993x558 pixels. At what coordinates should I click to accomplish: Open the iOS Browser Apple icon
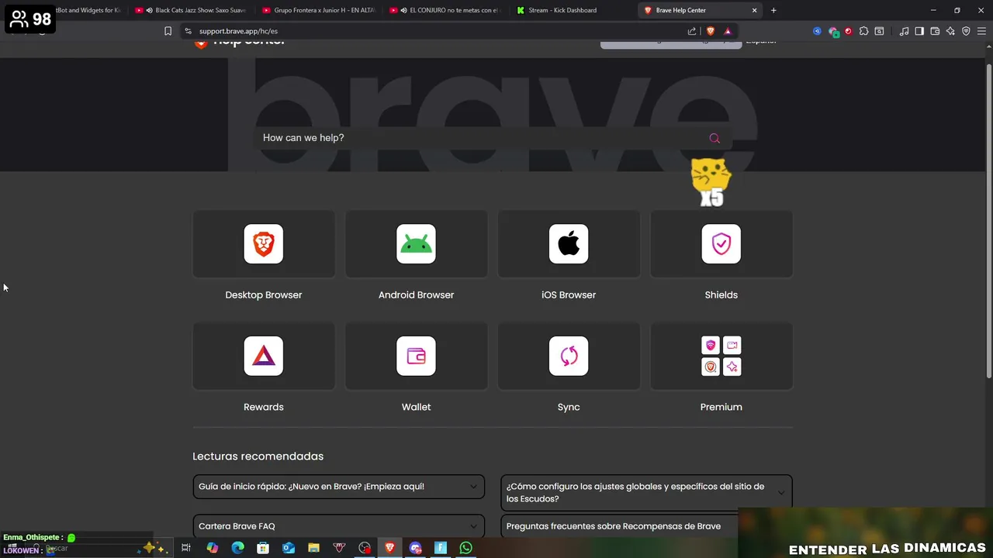(569, 244)
